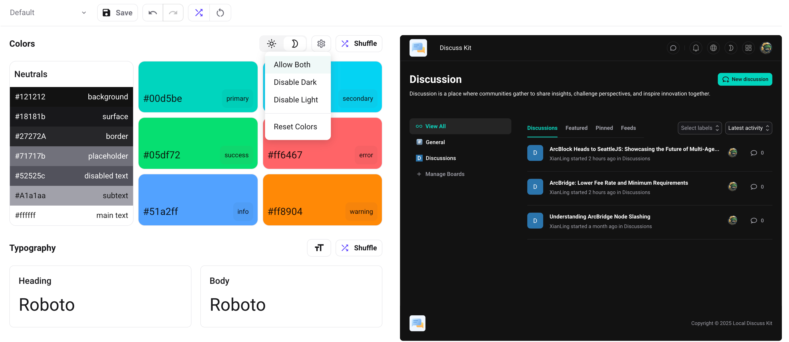The width and height of the screenshot is (789, 342).
Task: Select the #00d5be primary color swatch
Action: click(198, 87)
